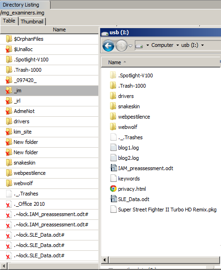Switch to the Thumbnail tab
Viewport: 221px width, 270px height.
(32, 22)
